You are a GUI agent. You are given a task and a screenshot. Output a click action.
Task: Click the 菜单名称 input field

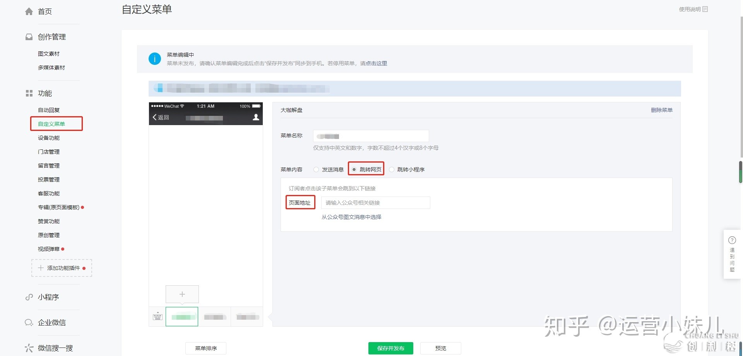pyautogui.click(x=371, y=136)
